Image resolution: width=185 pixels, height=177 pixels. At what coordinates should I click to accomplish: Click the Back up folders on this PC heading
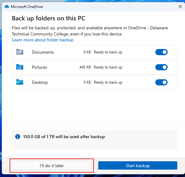[x=48, y=19]
